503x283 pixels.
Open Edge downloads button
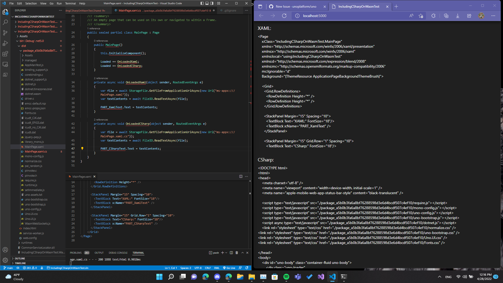pos(457,16)
